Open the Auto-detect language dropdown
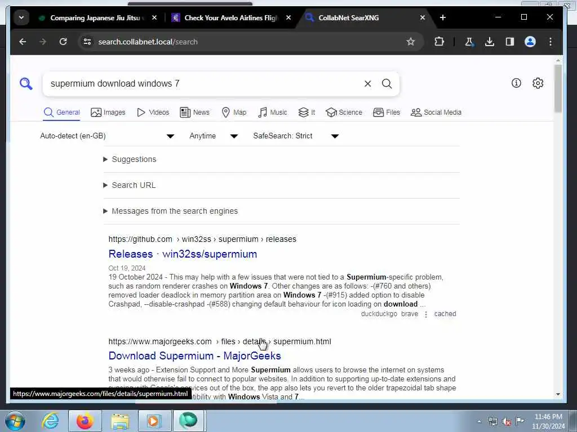This screenshot has height=432, width=577. click(x=107, y=136)
